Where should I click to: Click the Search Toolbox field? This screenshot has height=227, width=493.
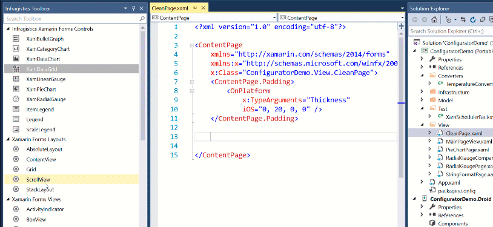coord(71,19)
